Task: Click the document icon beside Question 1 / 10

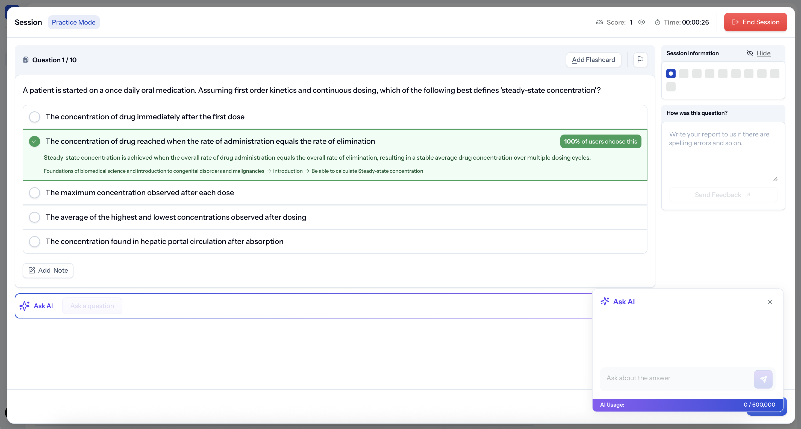Action: coord(26,60)
